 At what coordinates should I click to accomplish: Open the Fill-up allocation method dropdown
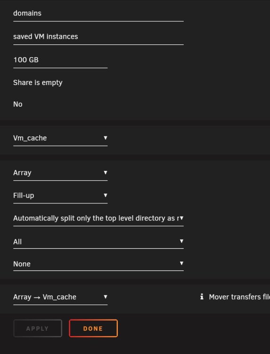pyautogui.click(x=60, y=195)
